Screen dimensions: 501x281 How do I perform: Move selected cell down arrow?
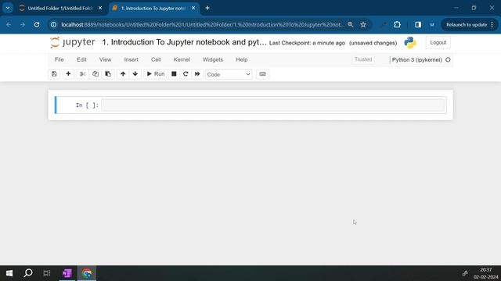point(135,74)
